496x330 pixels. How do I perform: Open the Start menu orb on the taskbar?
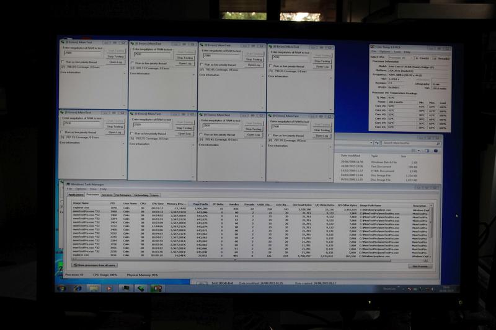(x=61, y=289)
